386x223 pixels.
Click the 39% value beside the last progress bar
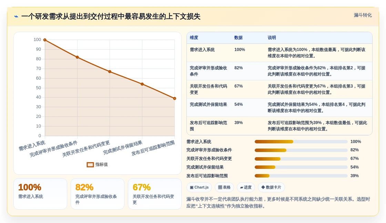coord(355,176)
